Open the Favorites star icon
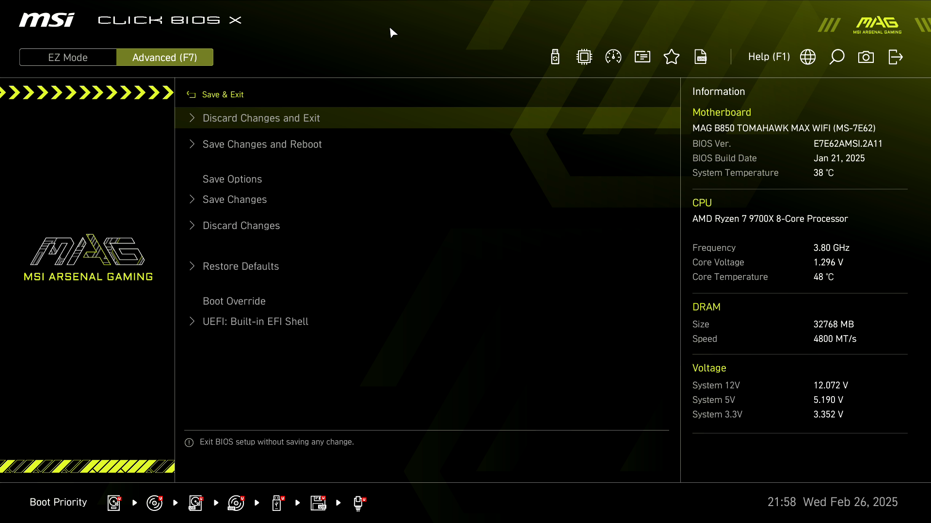931x523 pixels. coord(672,57)
